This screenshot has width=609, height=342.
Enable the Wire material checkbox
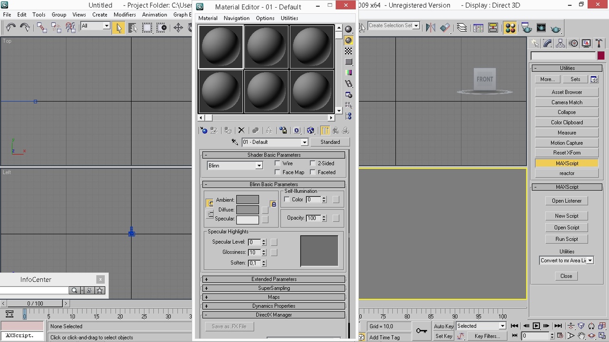point(277,163)
